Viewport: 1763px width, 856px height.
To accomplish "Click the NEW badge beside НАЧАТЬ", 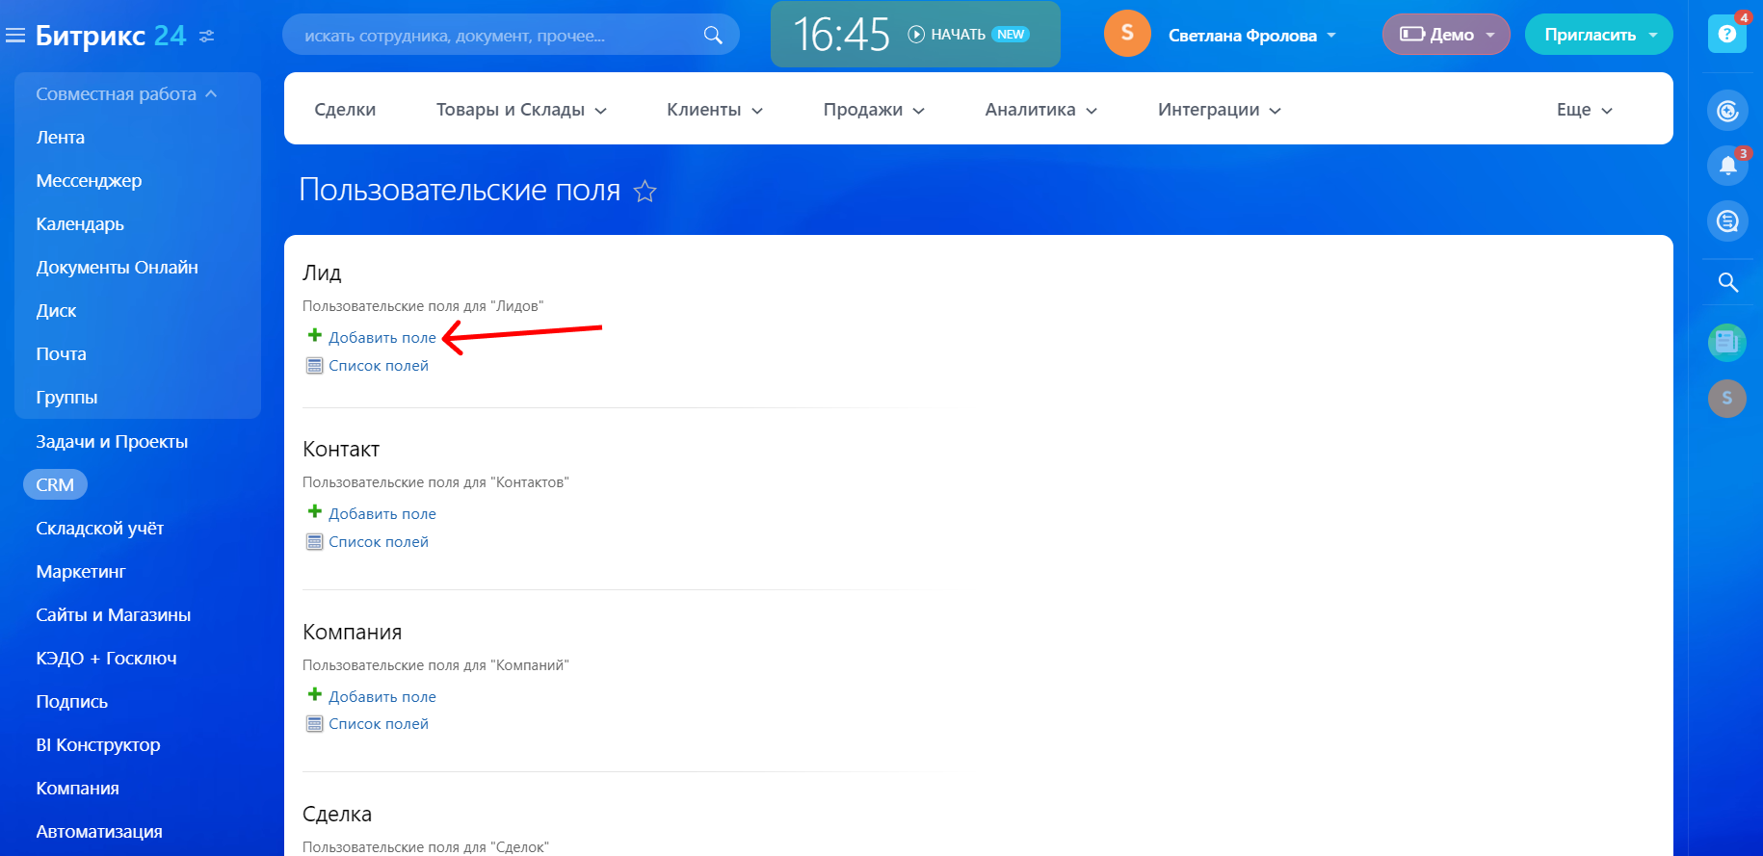I will 1011,34.
